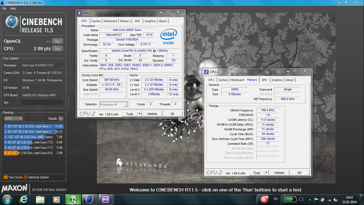This screenshot has height=205, width=364.
Task: Click the Cinebench globe logo
Action: [12, 22]
